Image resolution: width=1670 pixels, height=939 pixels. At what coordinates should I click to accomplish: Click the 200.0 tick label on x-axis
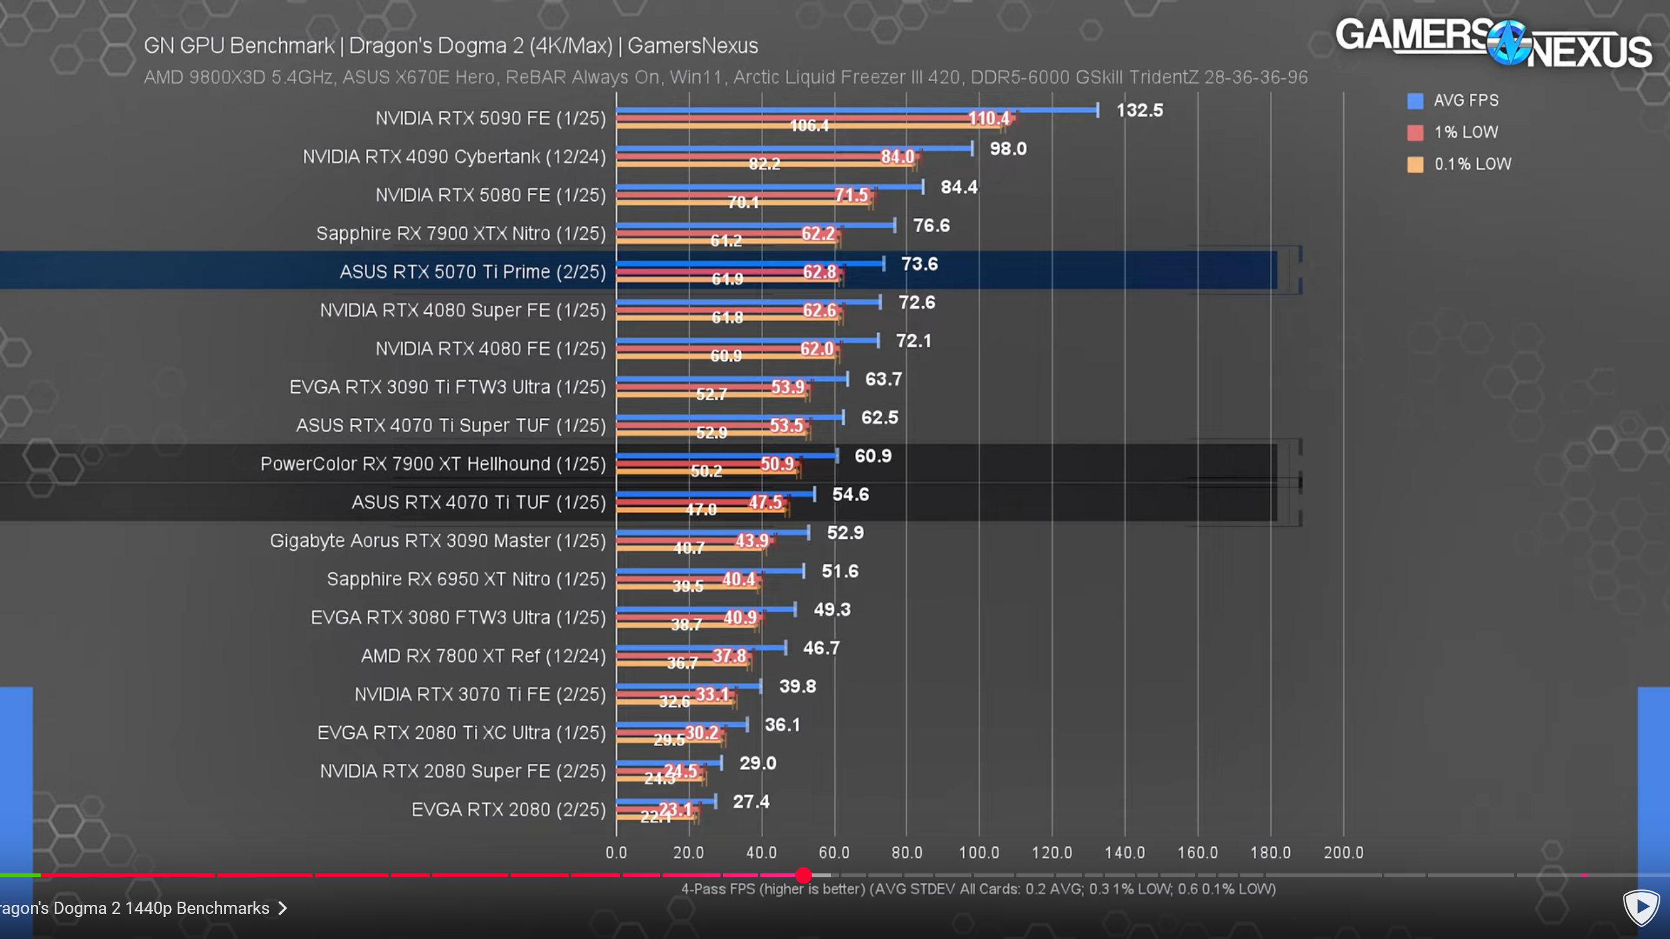point(1343,853)
